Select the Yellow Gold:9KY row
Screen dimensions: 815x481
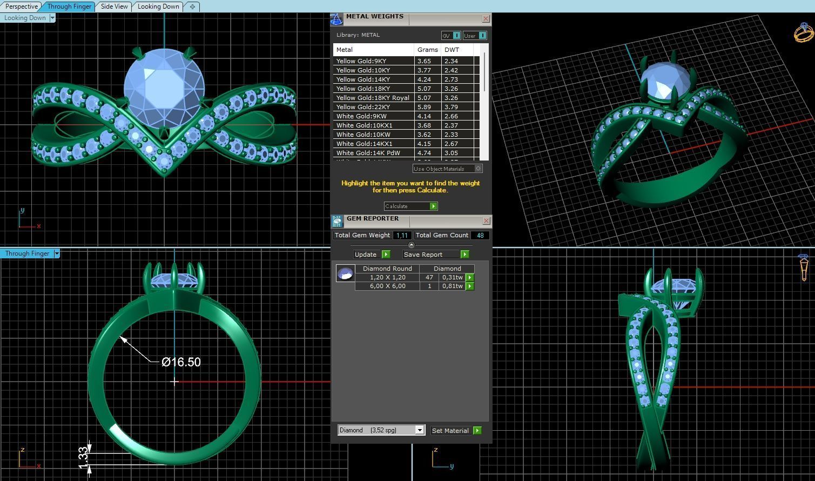click(x=406, y=61)
